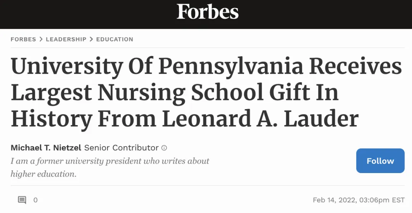The image size is (412, 213).
Task: Click 'University' in the article headline
Action: pos(66,67)
